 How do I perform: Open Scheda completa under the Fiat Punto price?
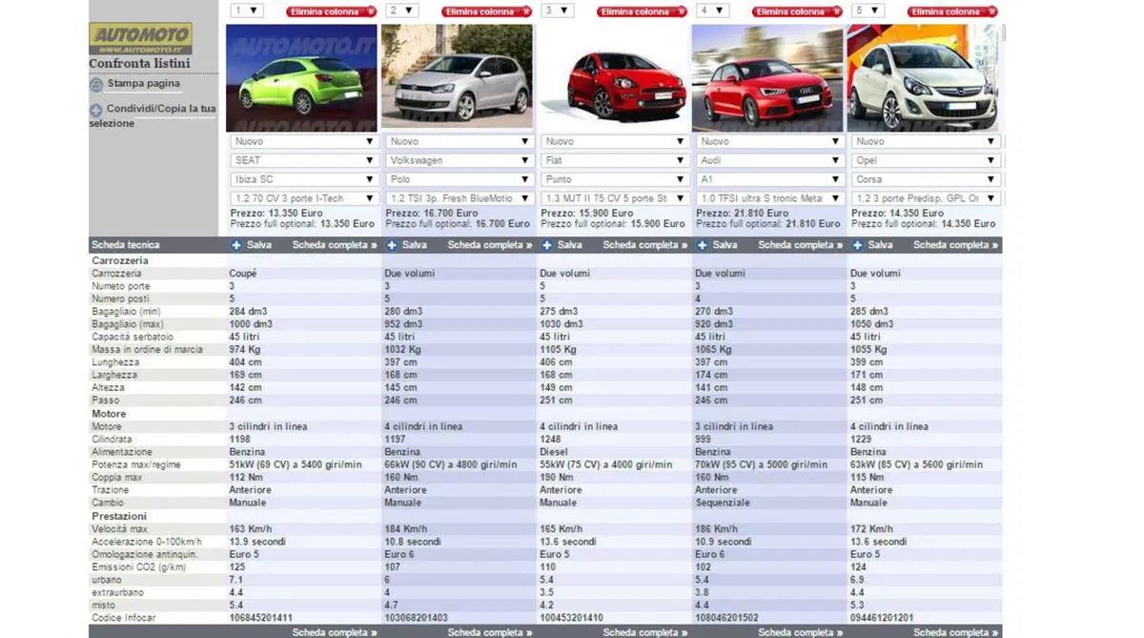tap(645, 245)
